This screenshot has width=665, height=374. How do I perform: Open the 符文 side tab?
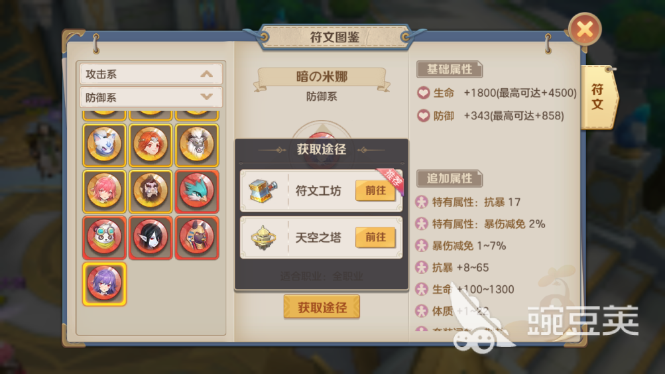point(599,97)
